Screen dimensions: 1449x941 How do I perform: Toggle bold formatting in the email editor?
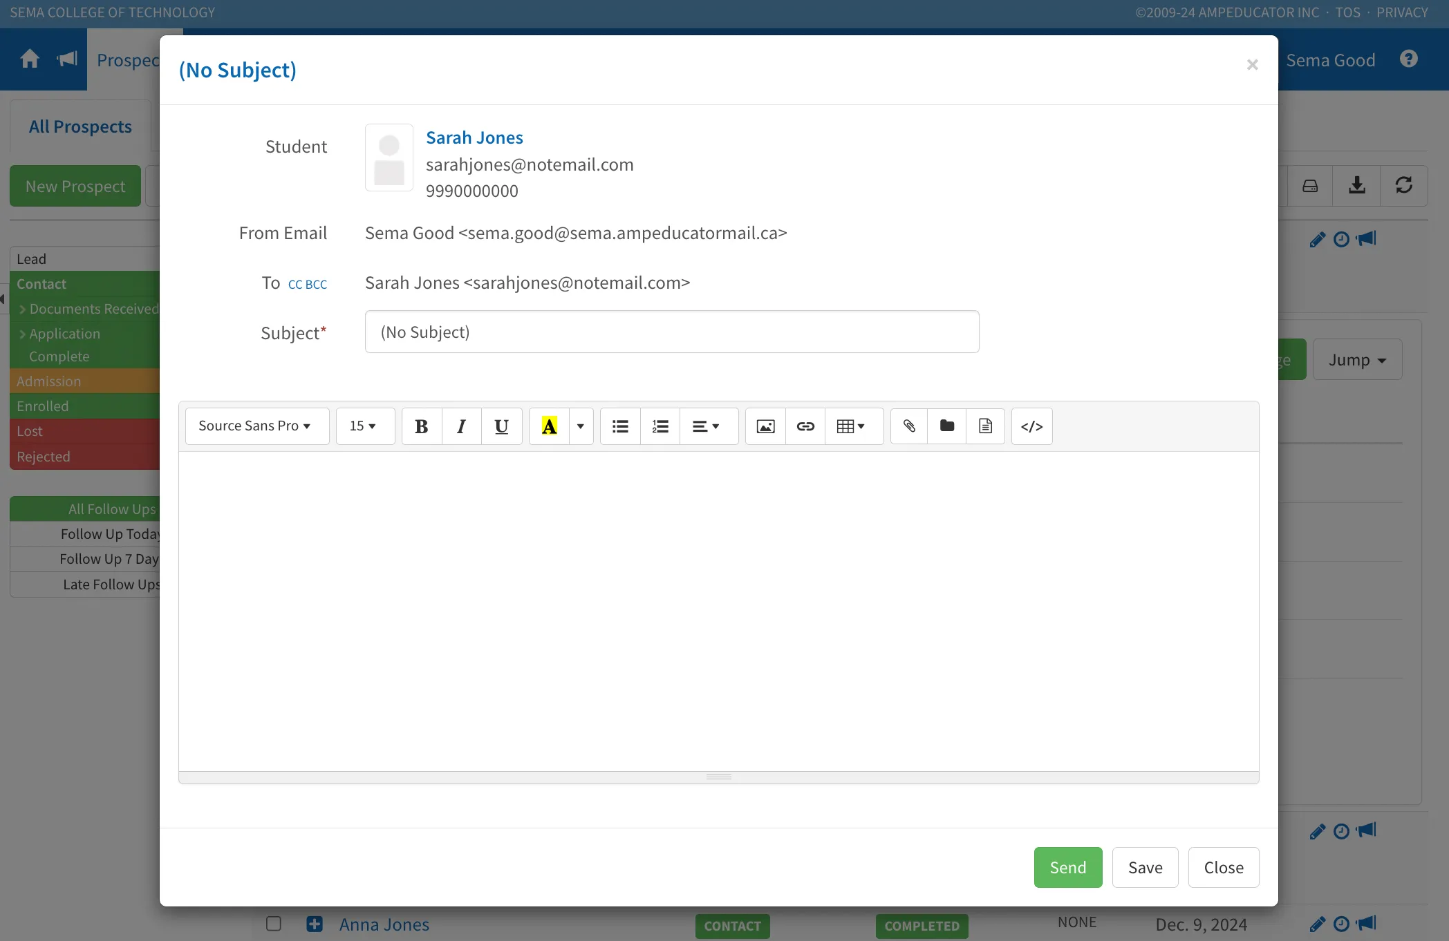coord(422,426)
